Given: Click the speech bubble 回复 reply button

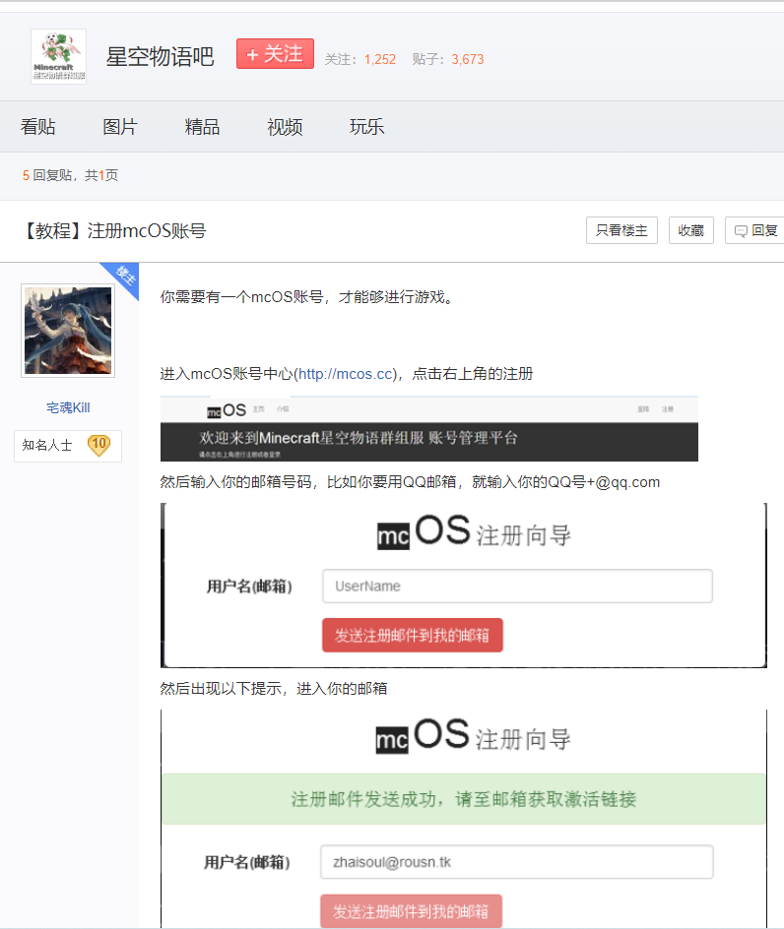Looking at the screenshot, I should (x=755, y=231).
